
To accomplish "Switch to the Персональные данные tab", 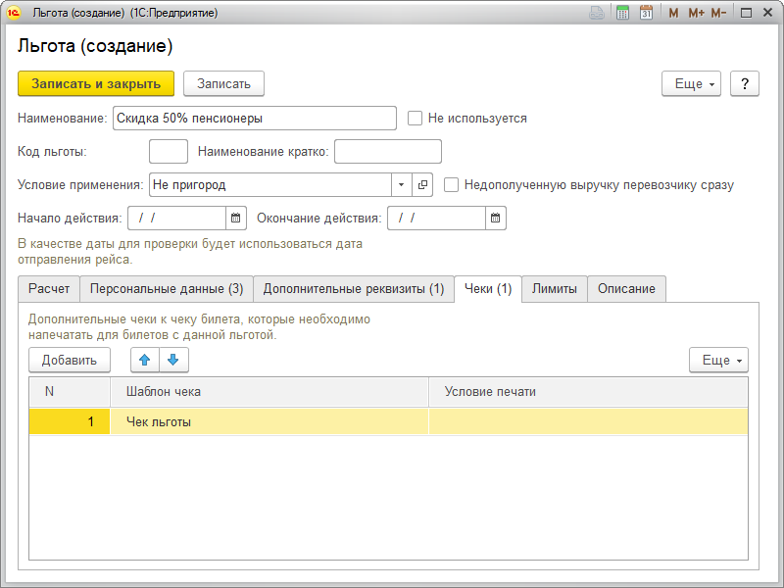I will (x=167, y=289).
